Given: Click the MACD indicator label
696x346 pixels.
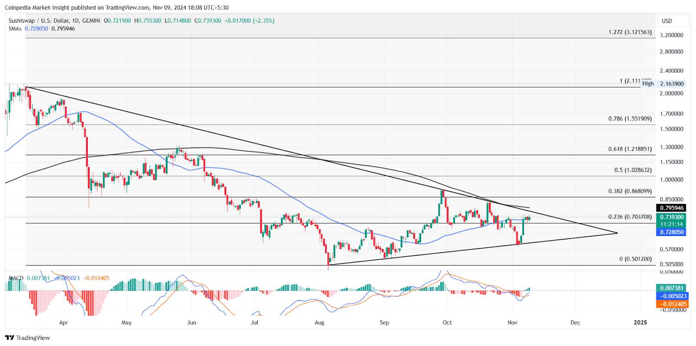Looking at the screenshot, I should tap(16, 278).
